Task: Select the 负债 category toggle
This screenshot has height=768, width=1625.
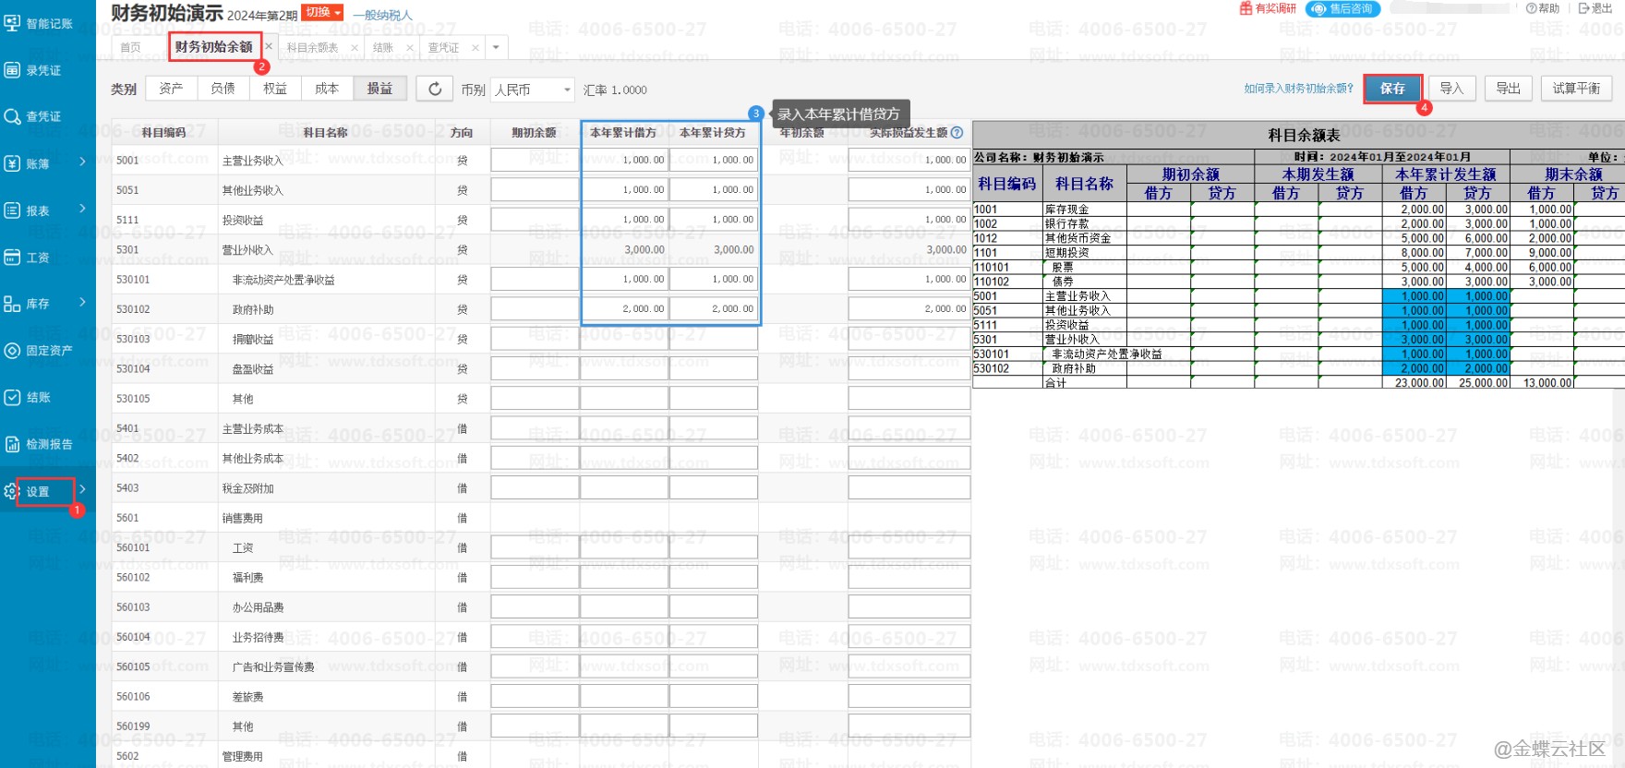Action: (223, 89)
